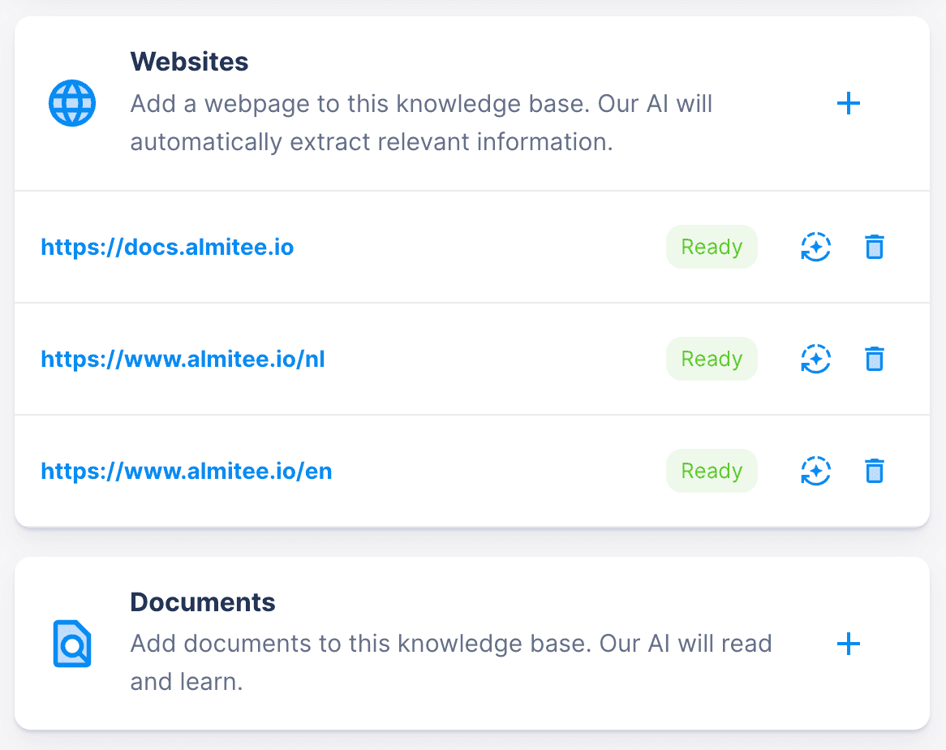Select the Documents section heading
Image resolution: width=946 pixels, height=750 pixels.
point(202,602)
